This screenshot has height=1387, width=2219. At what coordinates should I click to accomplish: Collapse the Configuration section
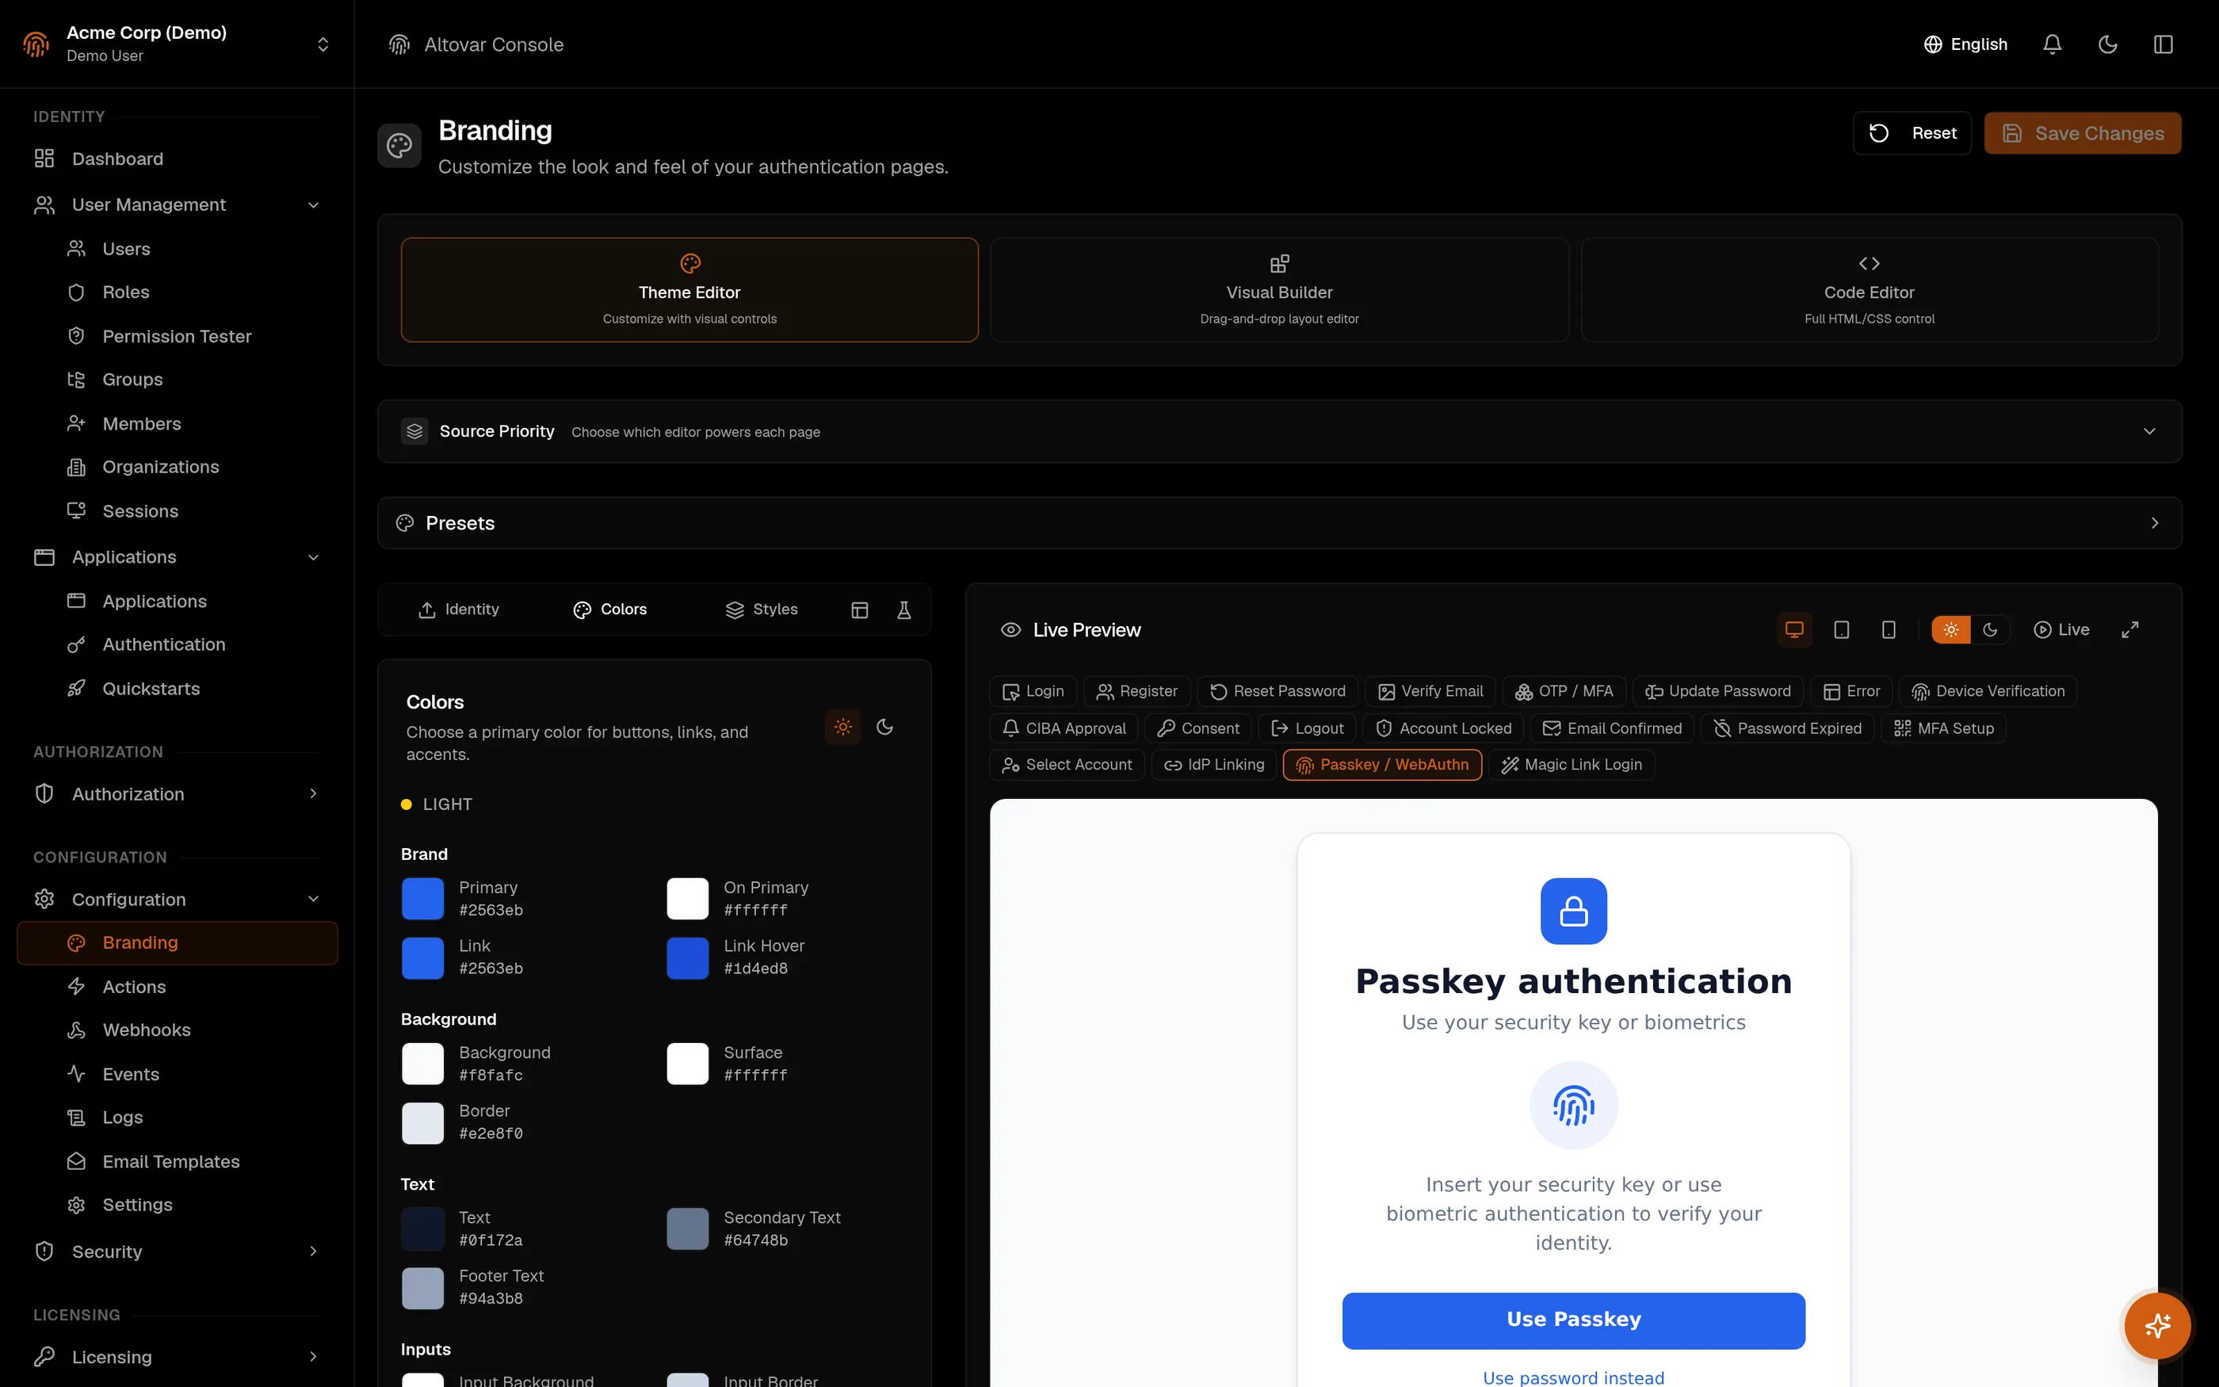177,899
